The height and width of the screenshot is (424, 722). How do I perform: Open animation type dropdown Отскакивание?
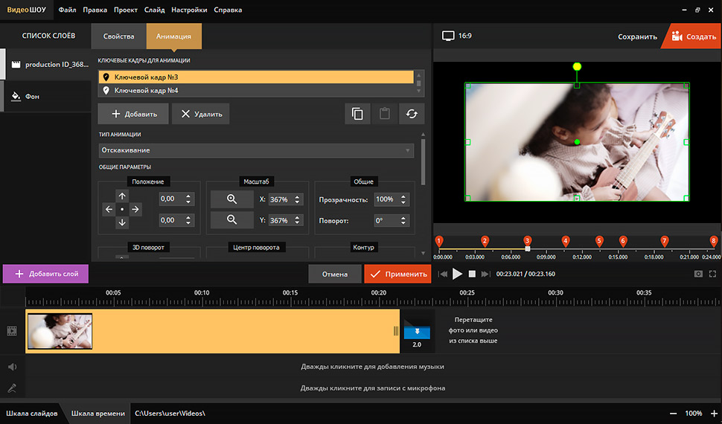click(256, 150)
